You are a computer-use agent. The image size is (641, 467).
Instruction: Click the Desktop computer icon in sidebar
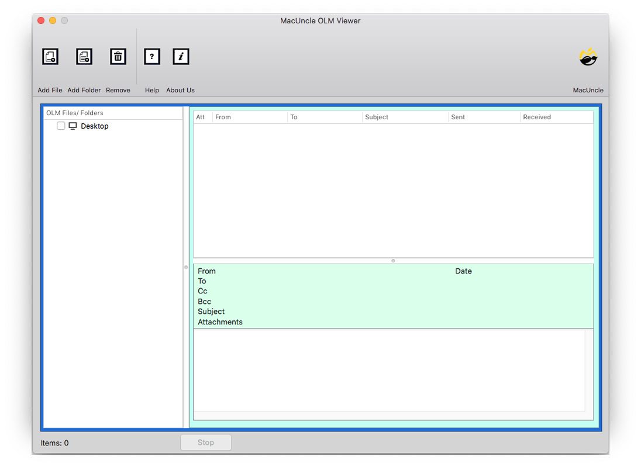pos(73,126)
